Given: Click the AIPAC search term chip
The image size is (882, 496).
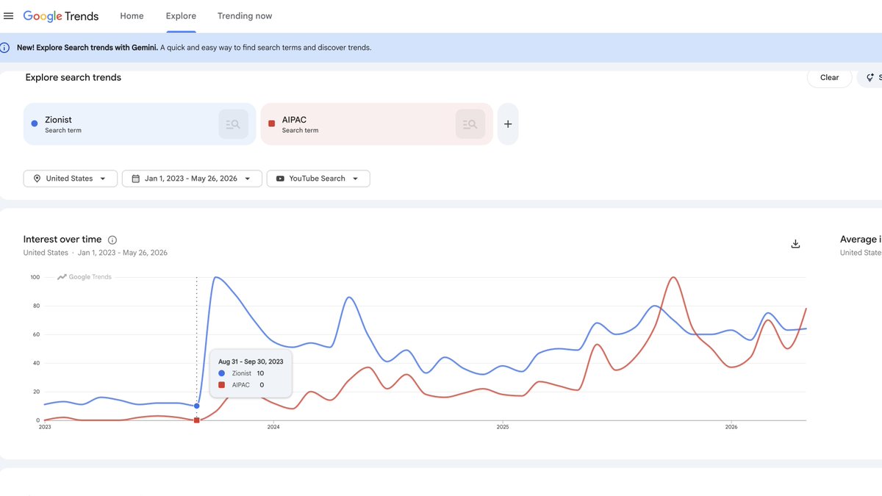Looking at the screenshot, I should point(376,124).
